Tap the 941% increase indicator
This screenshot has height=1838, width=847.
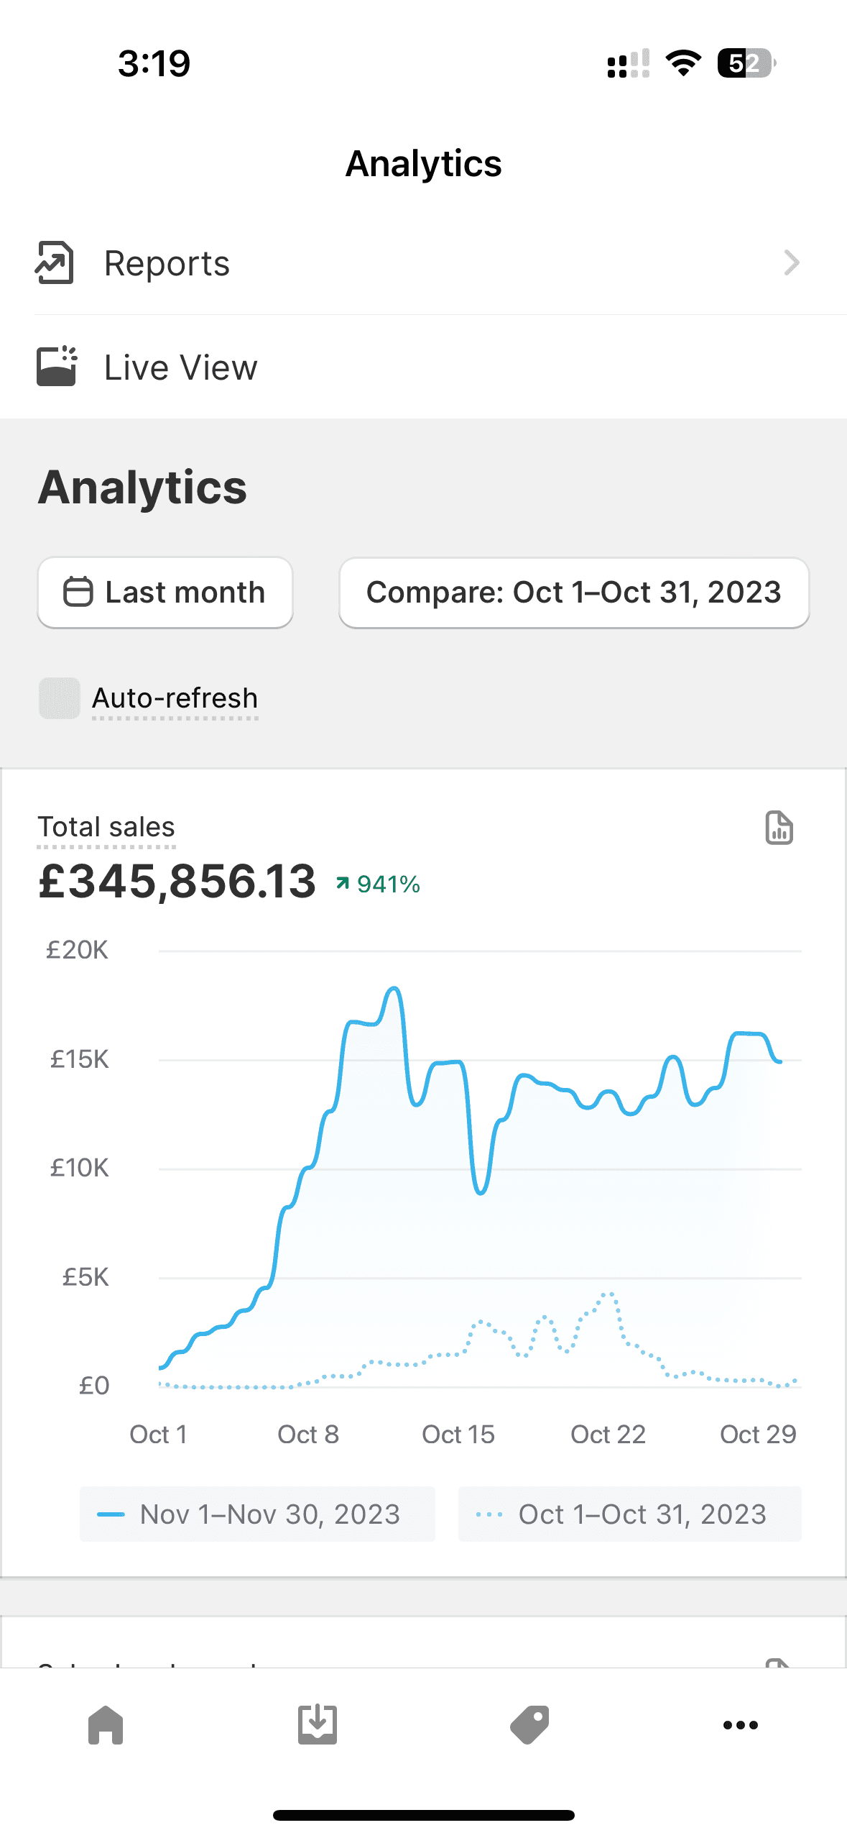pos(379,884)
